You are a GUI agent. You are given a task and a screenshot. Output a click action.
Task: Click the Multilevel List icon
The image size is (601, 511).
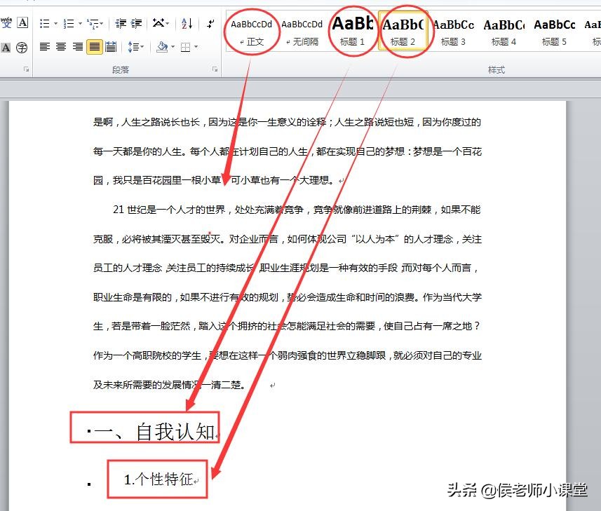pyautogui.click(x=93, y=23)
